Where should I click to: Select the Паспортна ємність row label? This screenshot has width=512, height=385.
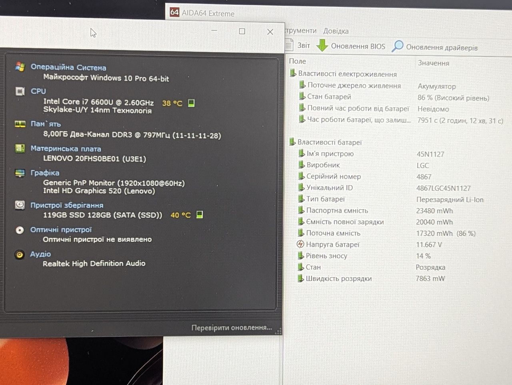[337, 210]
